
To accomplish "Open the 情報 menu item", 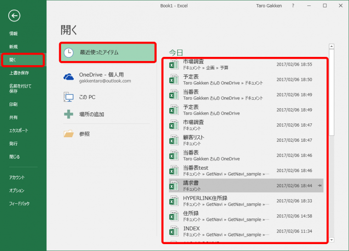I will coord(13,33).
